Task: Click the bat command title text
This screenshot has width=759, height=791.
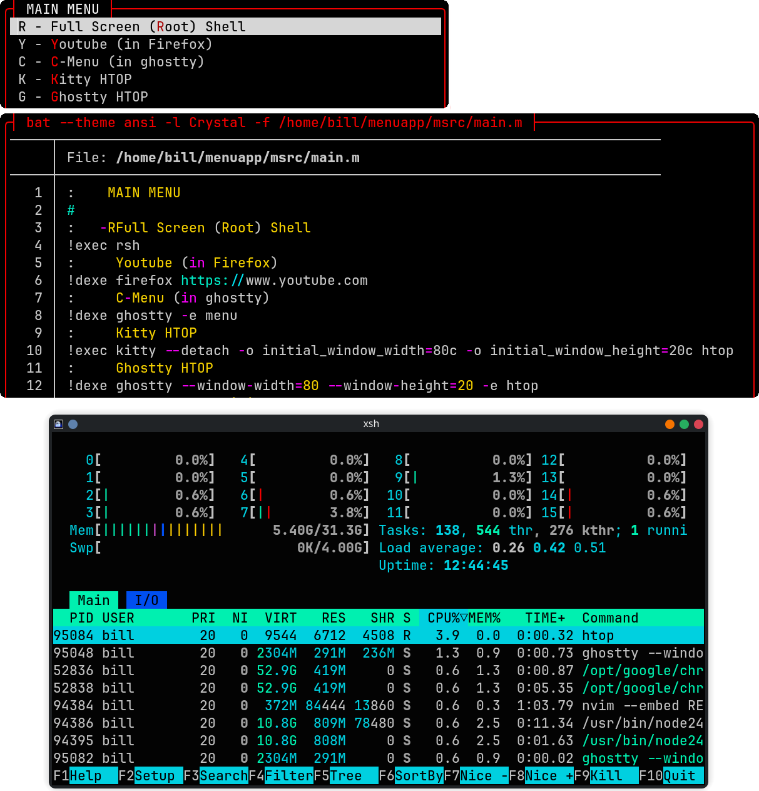Action: tap(274, 122)
